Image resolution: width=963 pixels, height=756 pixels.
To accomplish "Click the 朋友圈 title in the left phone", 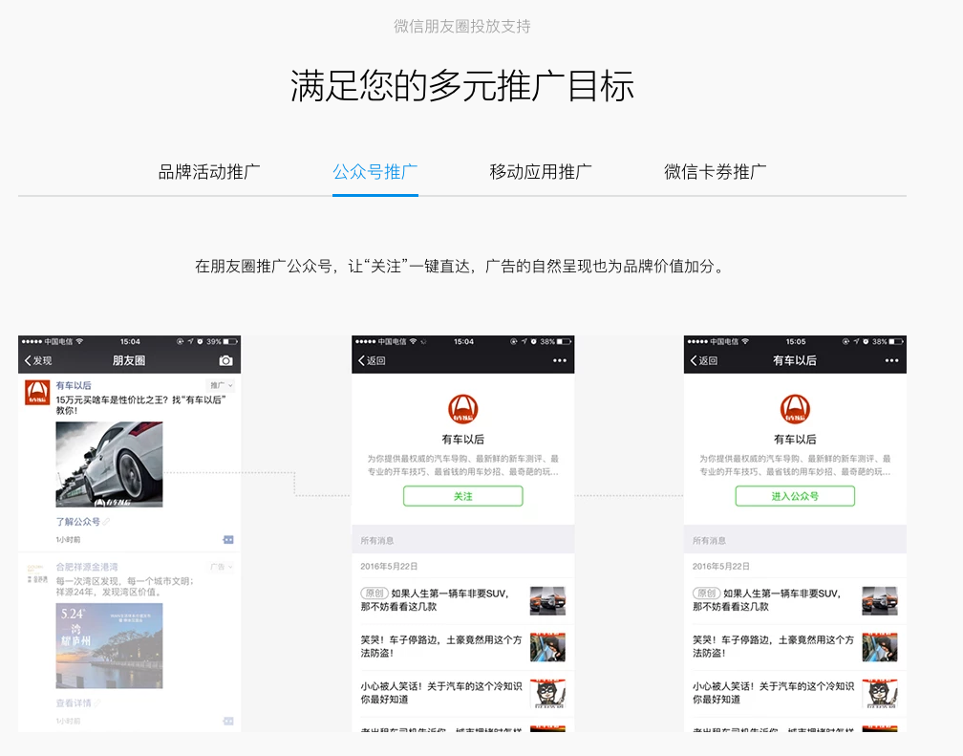I will pyautogui.click(x=129, y=360).
